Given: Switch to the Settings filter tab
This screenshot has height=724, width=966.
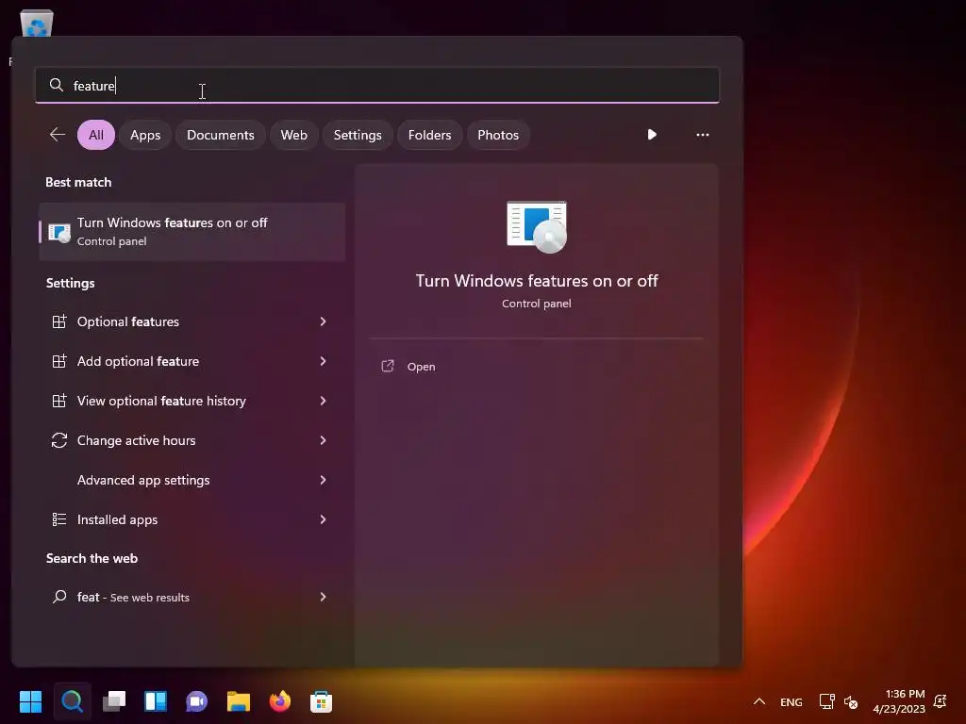Looking at the screenshot, I should (358, 135).
